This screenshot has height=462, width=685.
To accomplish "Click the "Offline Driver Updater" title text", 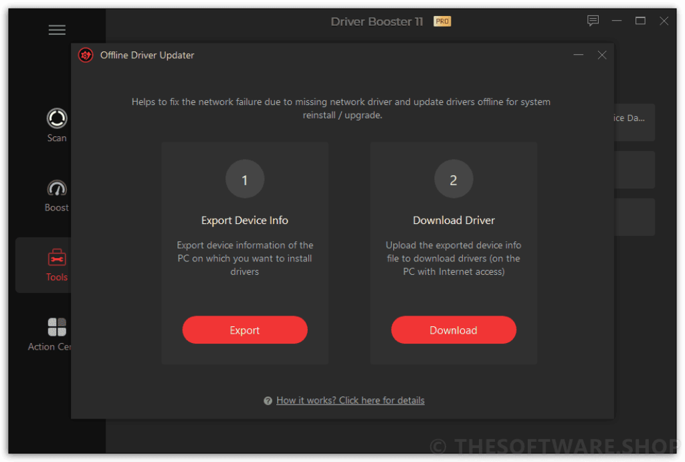I will coord(147,55).
